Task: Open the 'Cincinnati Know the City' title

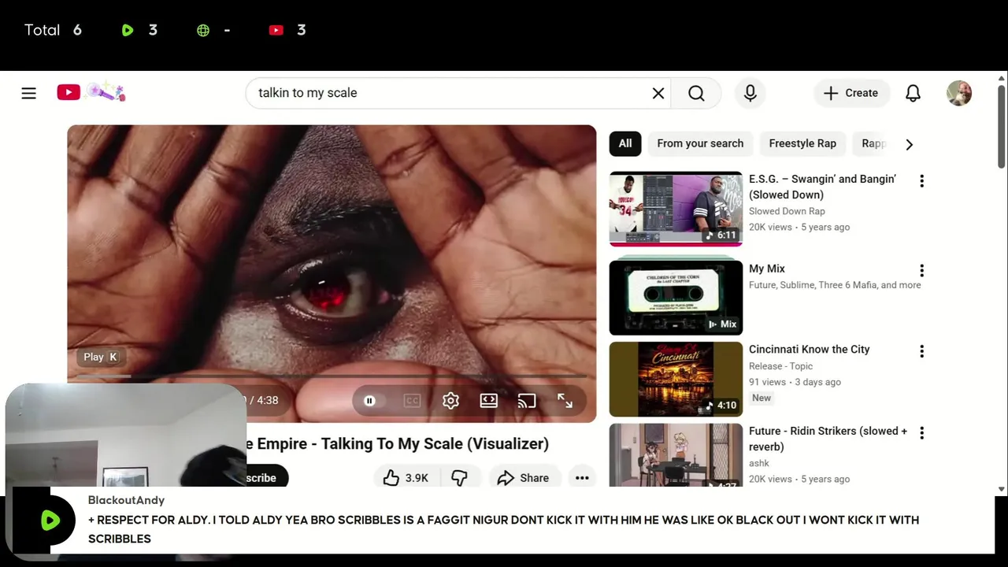Action: click(810, 349)
